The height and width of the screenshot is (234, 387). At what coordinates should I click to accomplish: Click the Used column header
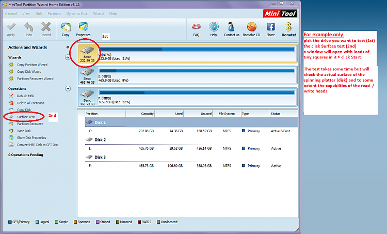pyautogui.click(x=169, y=114)
